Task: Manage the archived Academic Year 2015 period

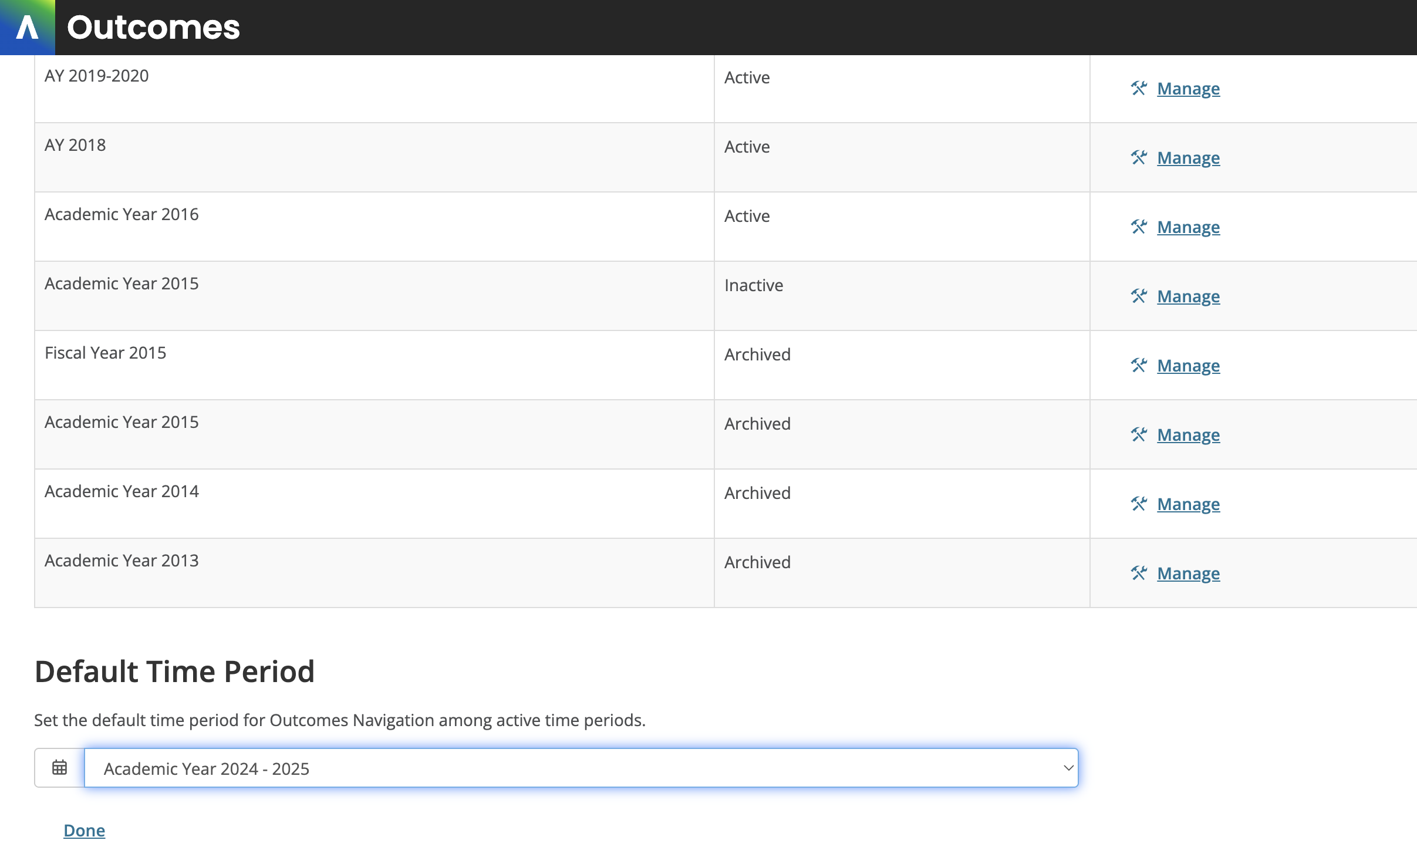Action: pyautogui.click(x=1188, y=435)
